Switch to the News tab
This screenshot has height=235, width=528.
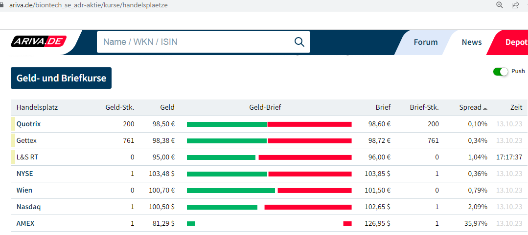(x=472, y=42)
